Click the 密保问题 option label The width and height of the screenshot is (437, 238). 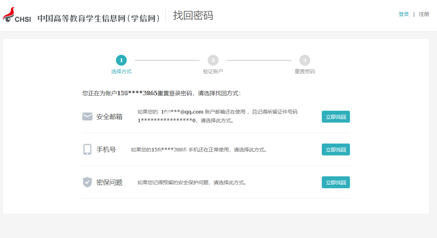(109, 182)
